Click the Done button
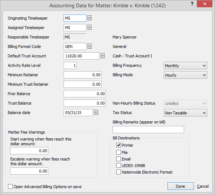 tap(180, 186)
